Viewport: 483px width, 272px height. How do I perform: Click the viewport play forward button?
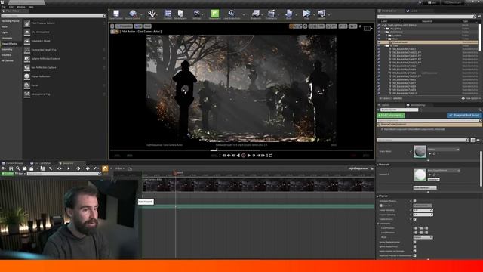click(248, 156)
